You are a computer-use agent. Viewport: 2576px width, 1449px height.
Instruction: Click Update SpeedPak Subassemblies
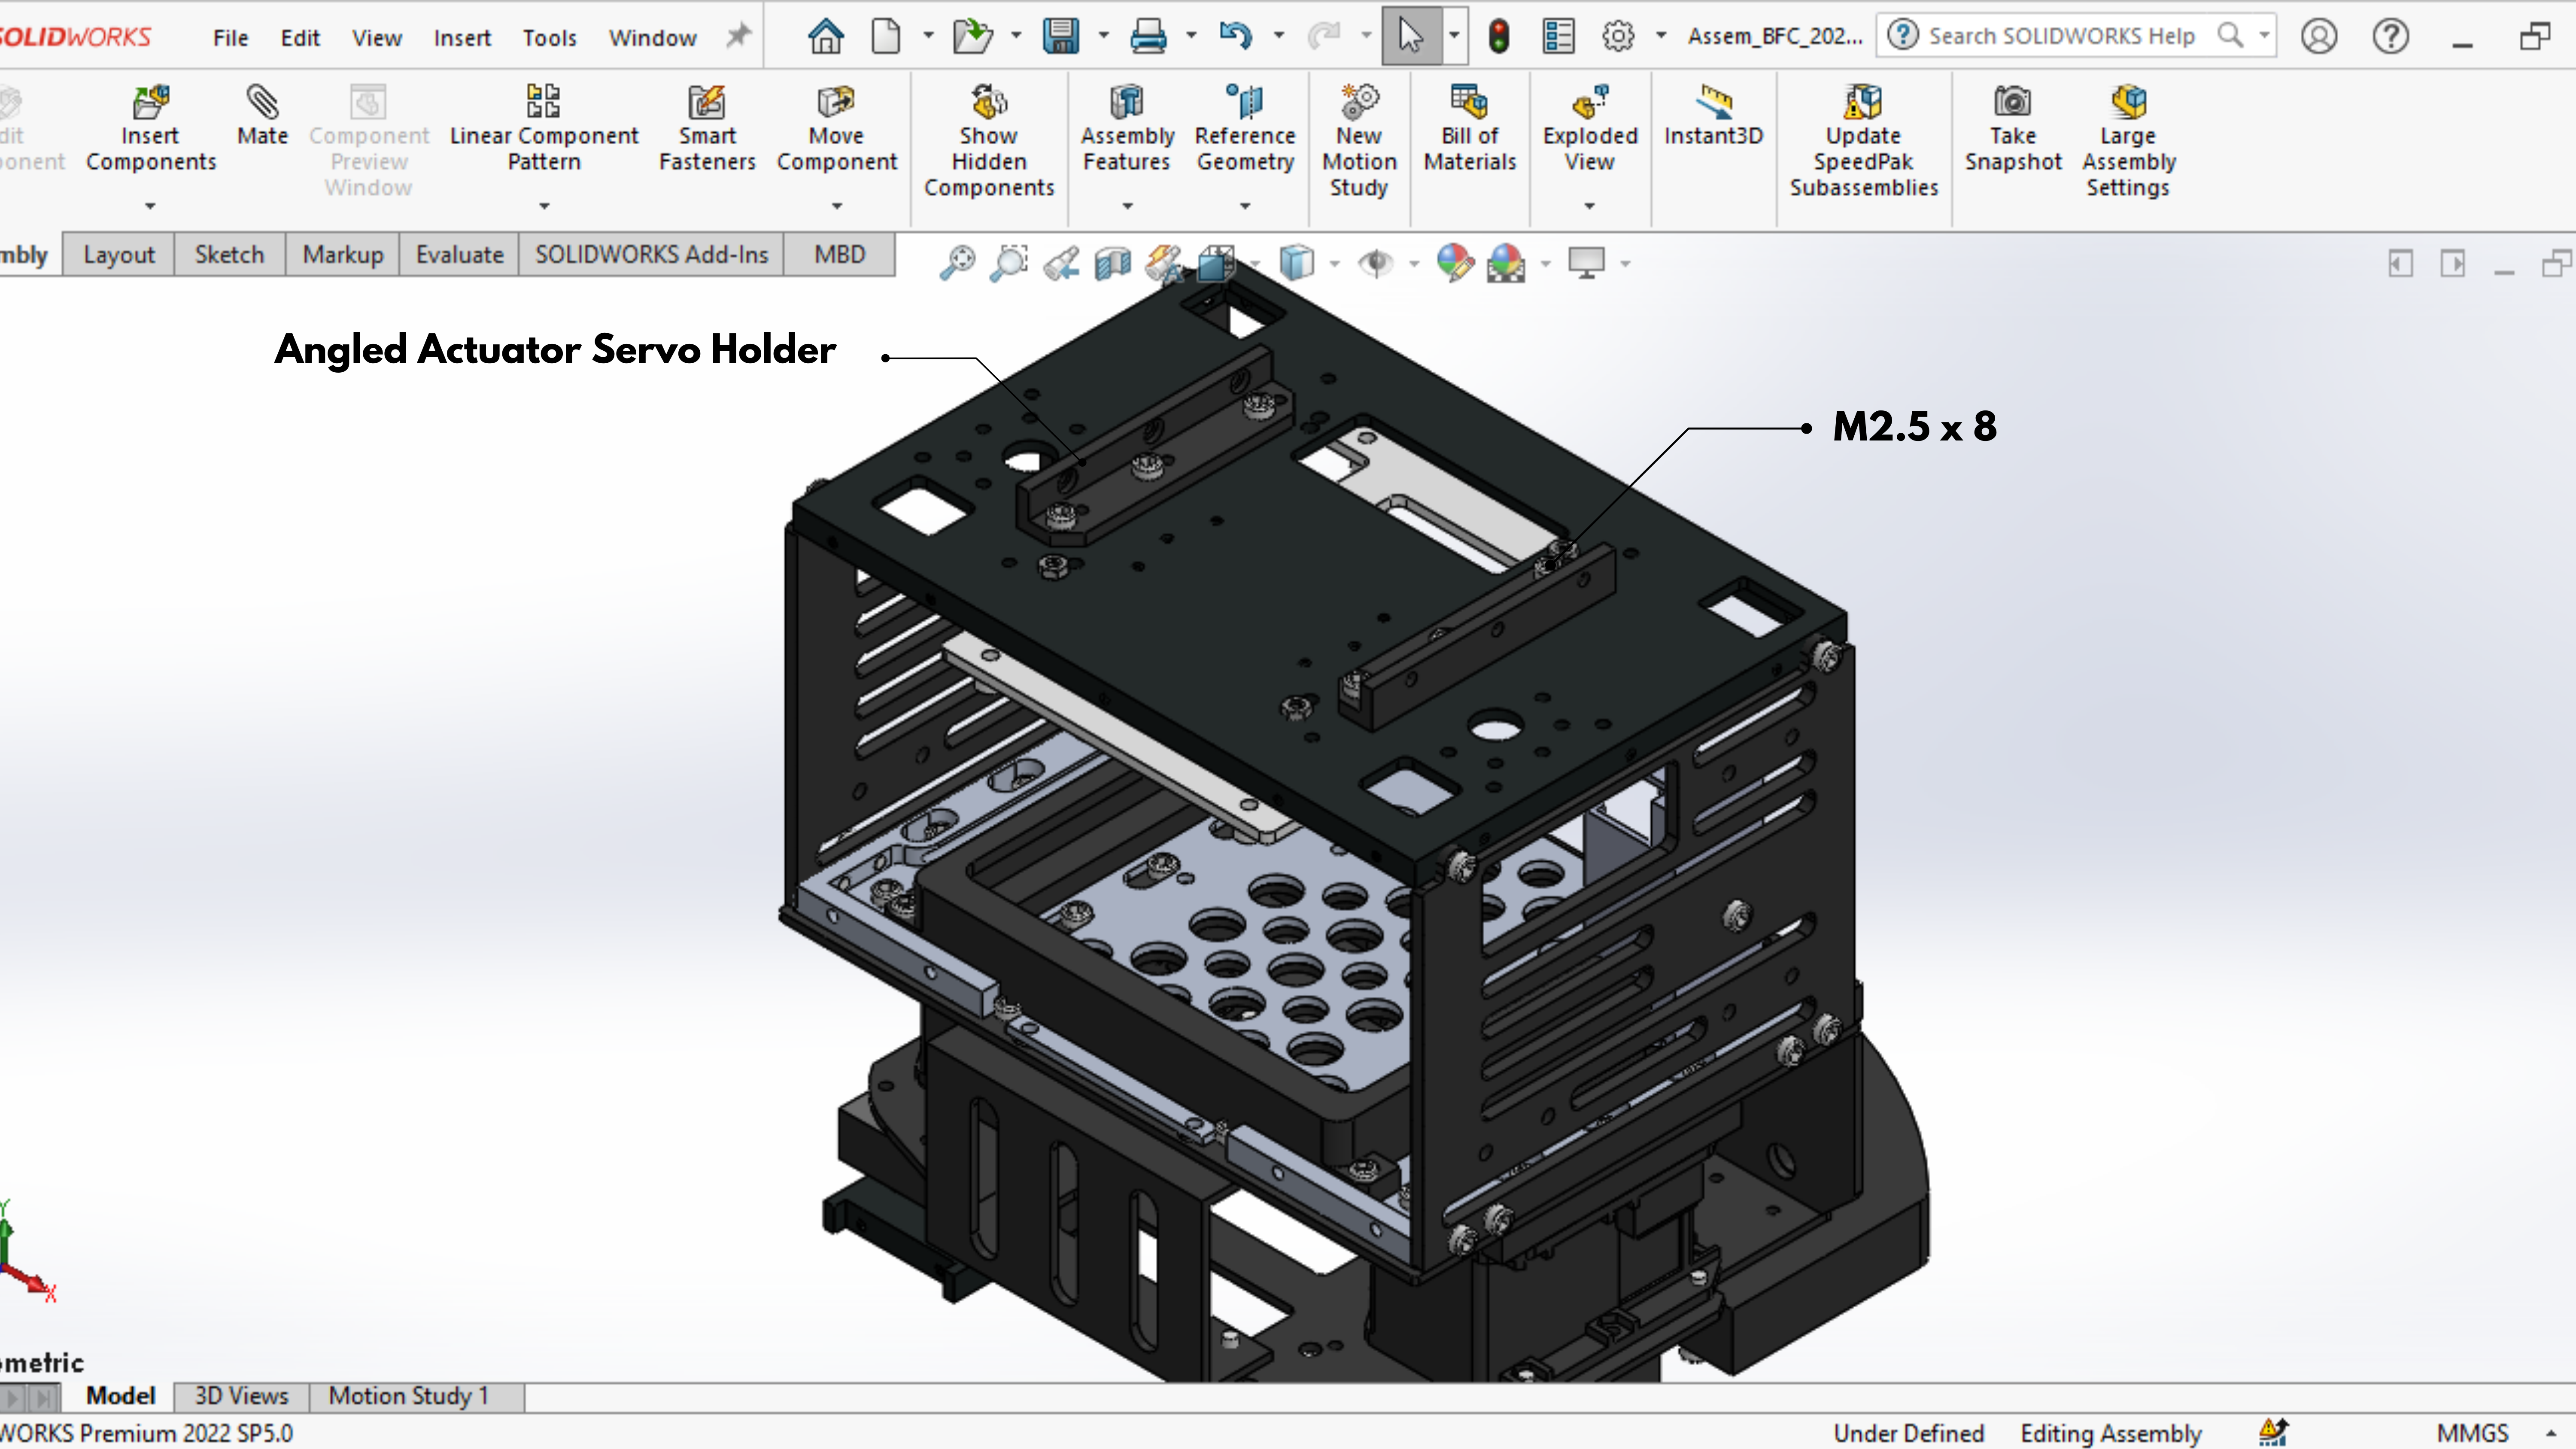[1864, 142]
